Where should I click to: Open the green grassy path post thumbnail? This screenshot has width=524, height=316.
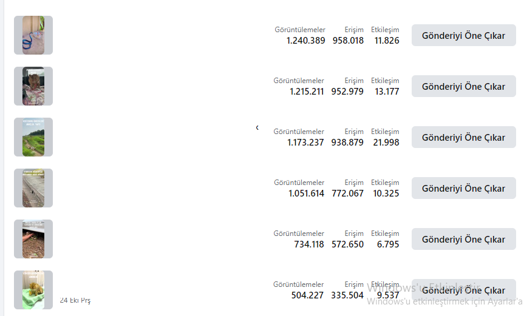[33, 137]
